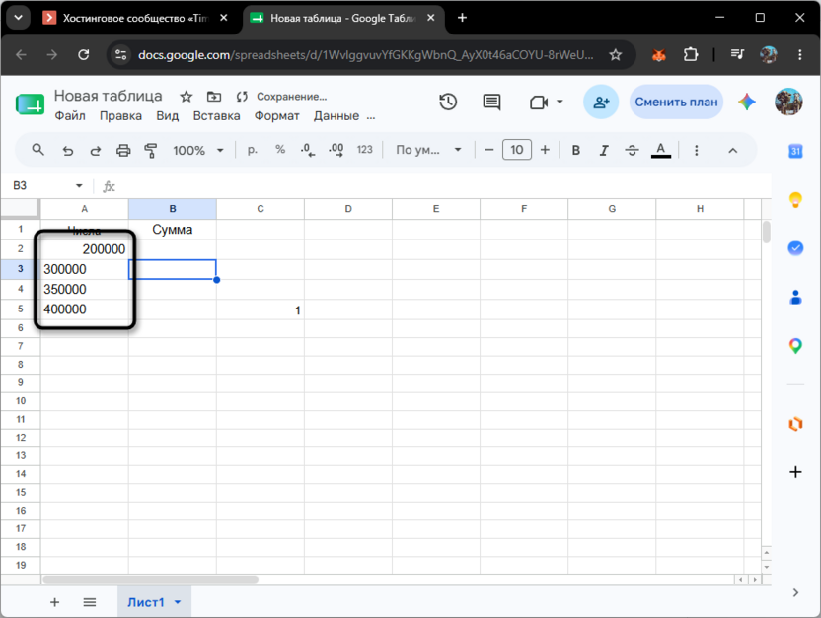Screen dimensions: 821x618
Task: Open the all sheets list
Action: (x=90, y=602)
